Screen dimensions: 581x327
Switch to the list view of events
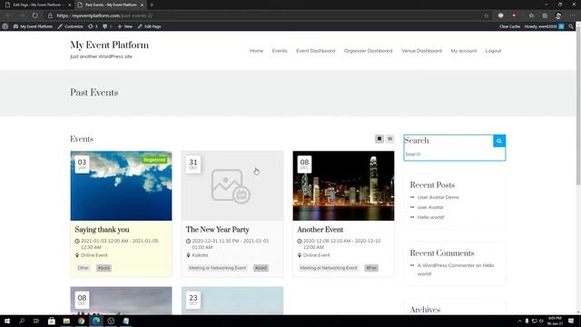coord(389,139)
